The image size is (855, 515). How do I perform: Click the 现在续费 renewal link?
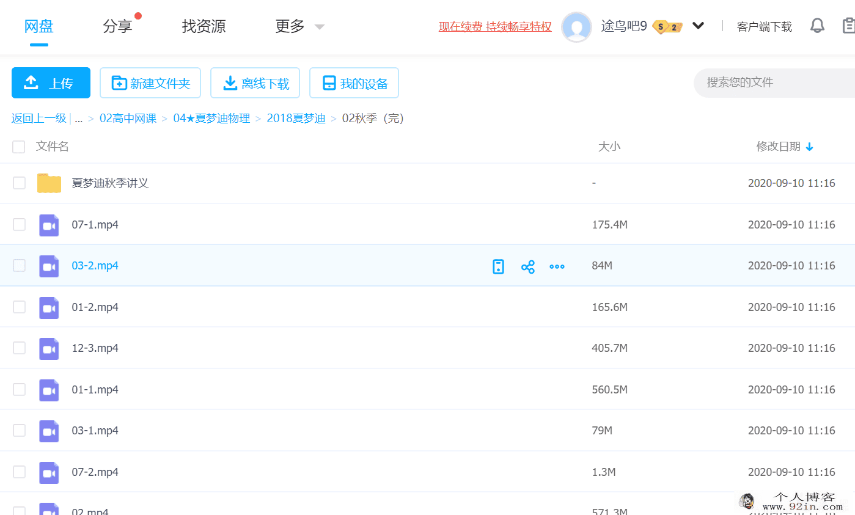pyautogui.click(x=495, y=27)
